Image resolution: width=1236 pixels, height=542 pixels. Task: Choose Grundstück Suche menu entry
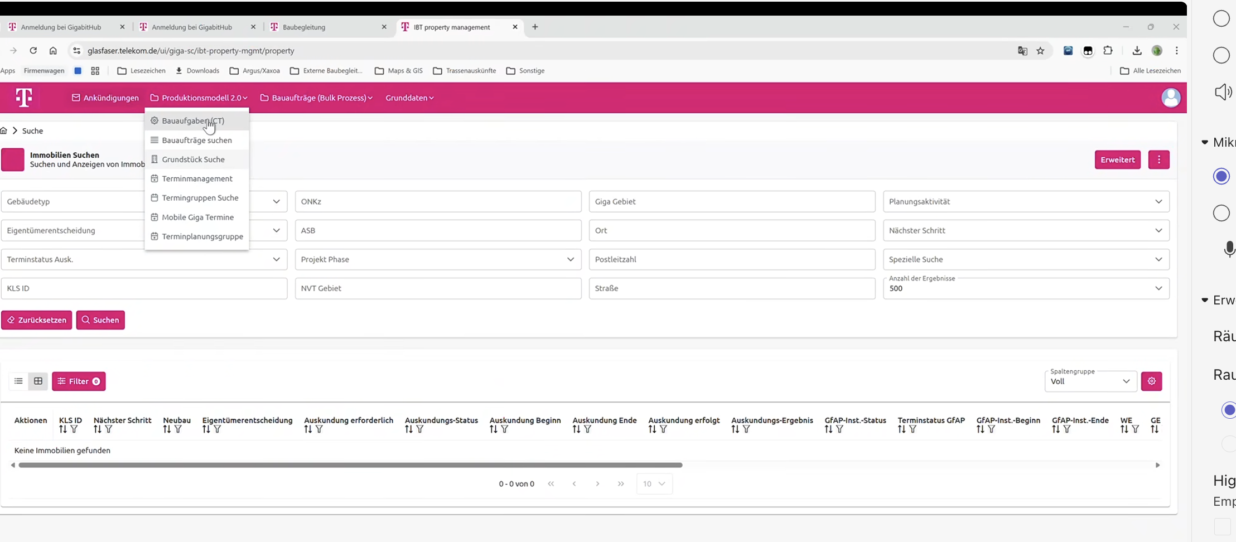click(x=196, y=159)
